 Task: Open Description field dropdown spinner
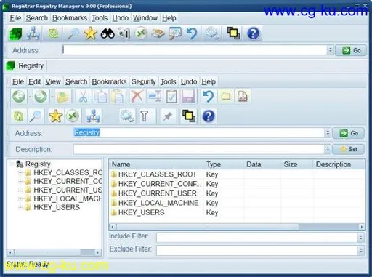(x=328, y=149)
